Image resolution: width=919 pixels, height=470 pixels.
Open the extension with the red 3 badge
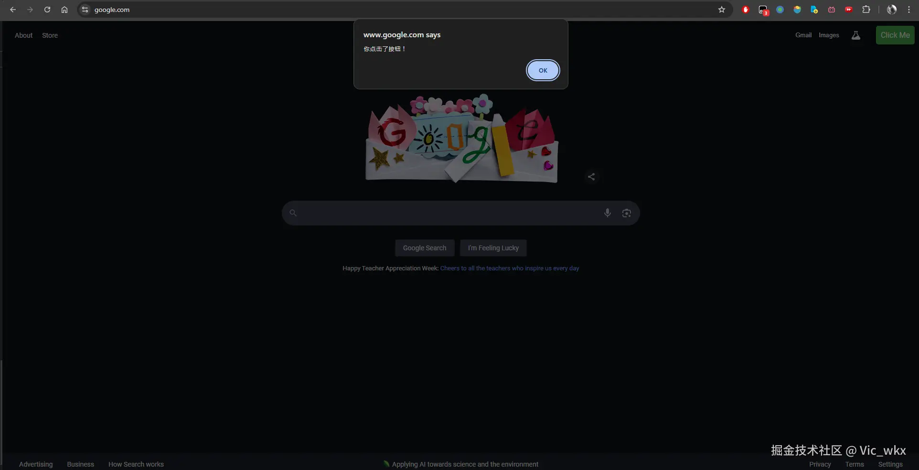pos(763,10)
